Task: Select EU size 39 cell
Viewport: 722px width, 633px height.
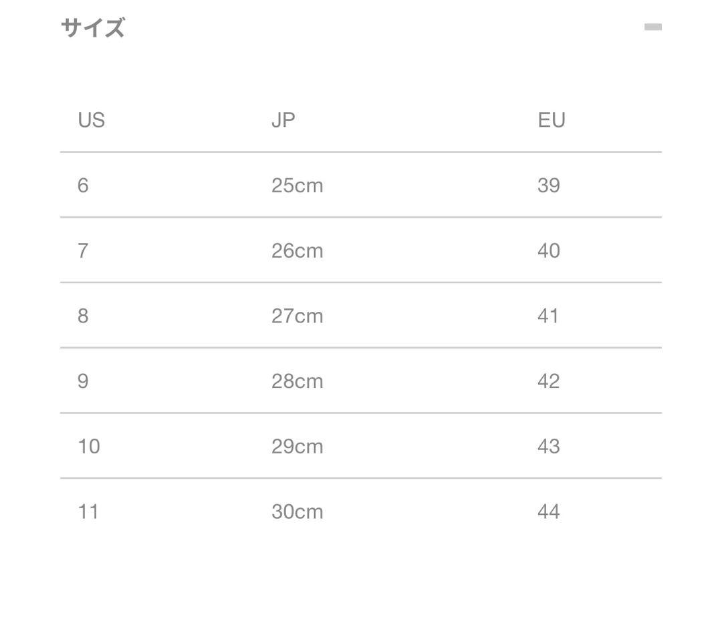Action: click(548, 185)
